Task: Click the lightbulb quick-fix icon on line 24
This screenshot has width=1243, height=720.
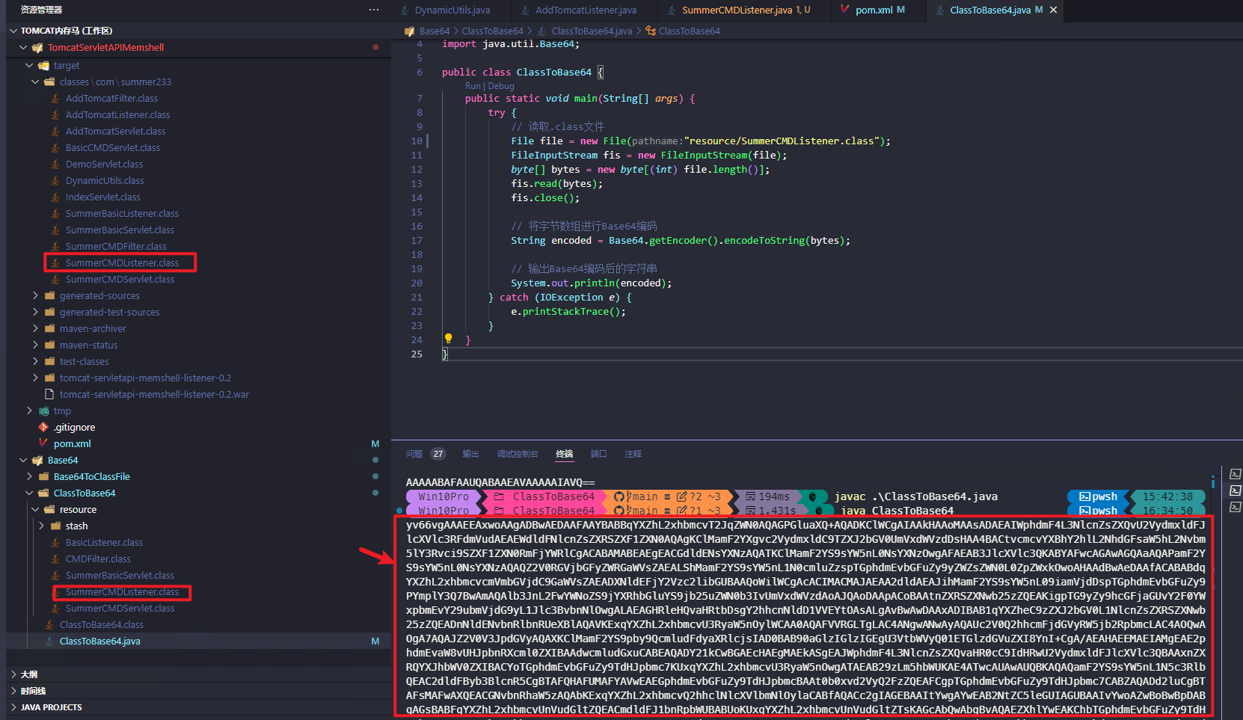Action: click(448, 339)
